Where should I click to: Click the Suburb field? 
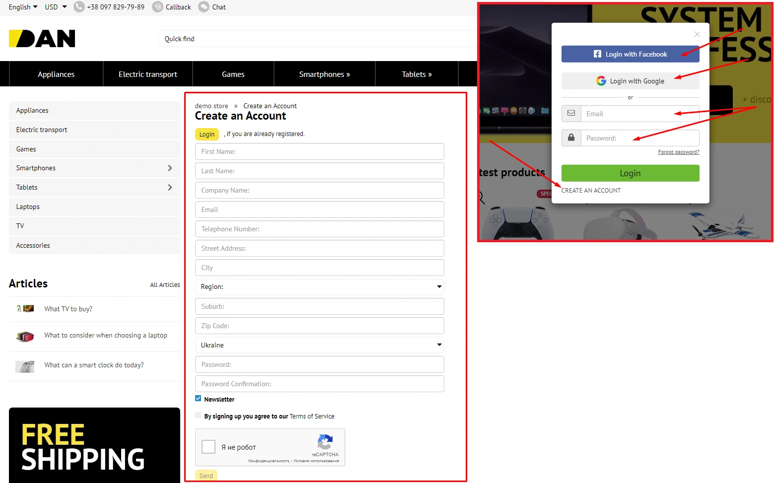click(x=320, y=306)
